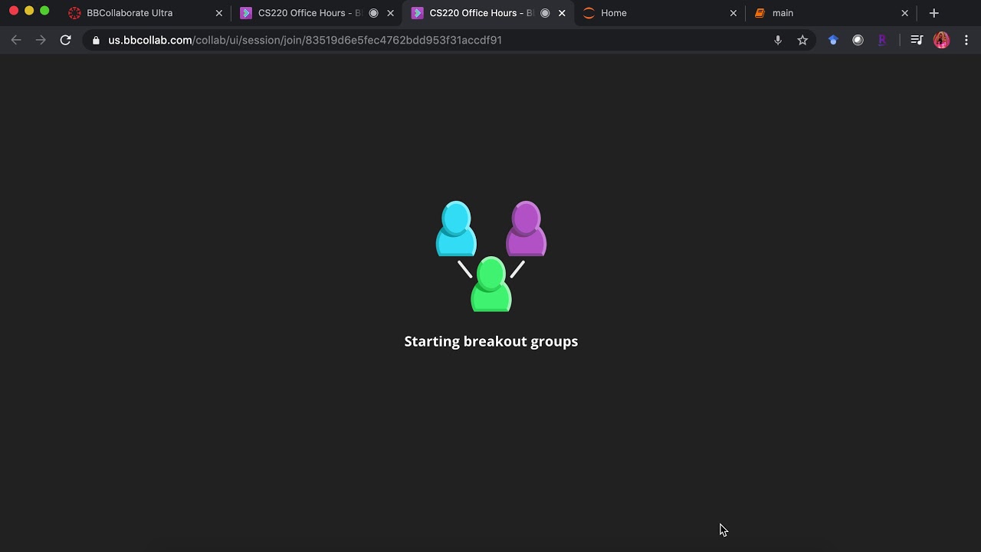Click the recording indicator on first CS220 tab

(373, 13)
